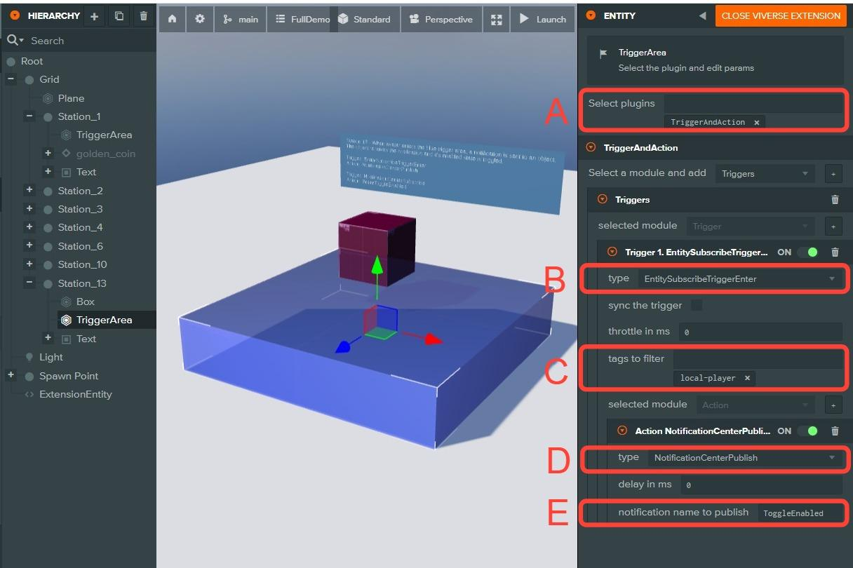Delete Trigger 1 using its trash icon
853x568 pixels.
point(835,252)
